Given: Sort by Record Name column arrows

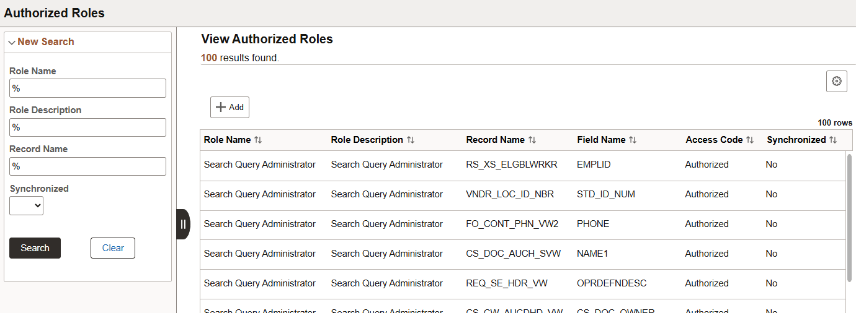Looking at the screenshot, I should pyautogui.click(x=532, y=140).
